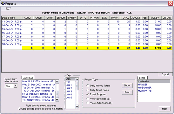
Task: Select log Fri 08 Oct 2004 terminal - B
Action: pos(38,94)
